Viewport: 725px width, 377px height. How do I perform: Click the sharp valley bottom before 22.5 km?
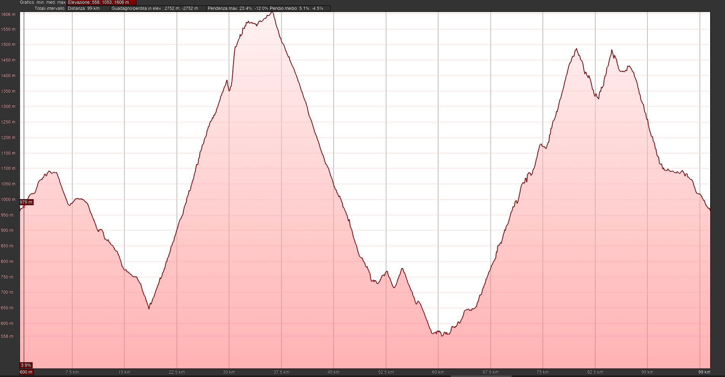pos(149,308)
